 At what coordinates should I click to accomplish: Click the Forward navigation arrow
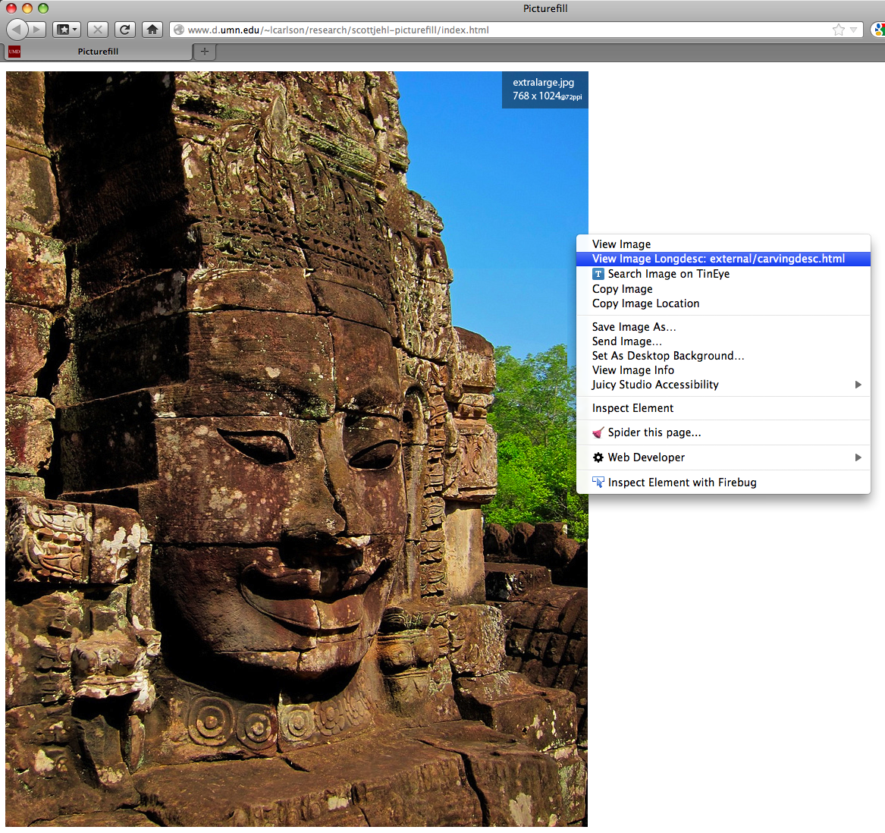(38, 30)
